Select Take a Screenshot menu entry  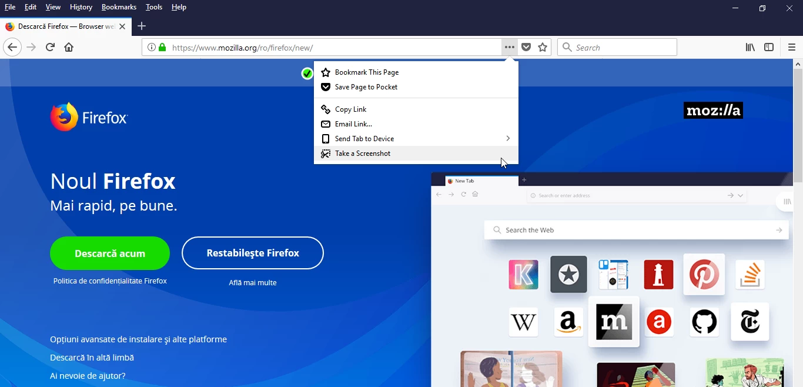[362, 154]
